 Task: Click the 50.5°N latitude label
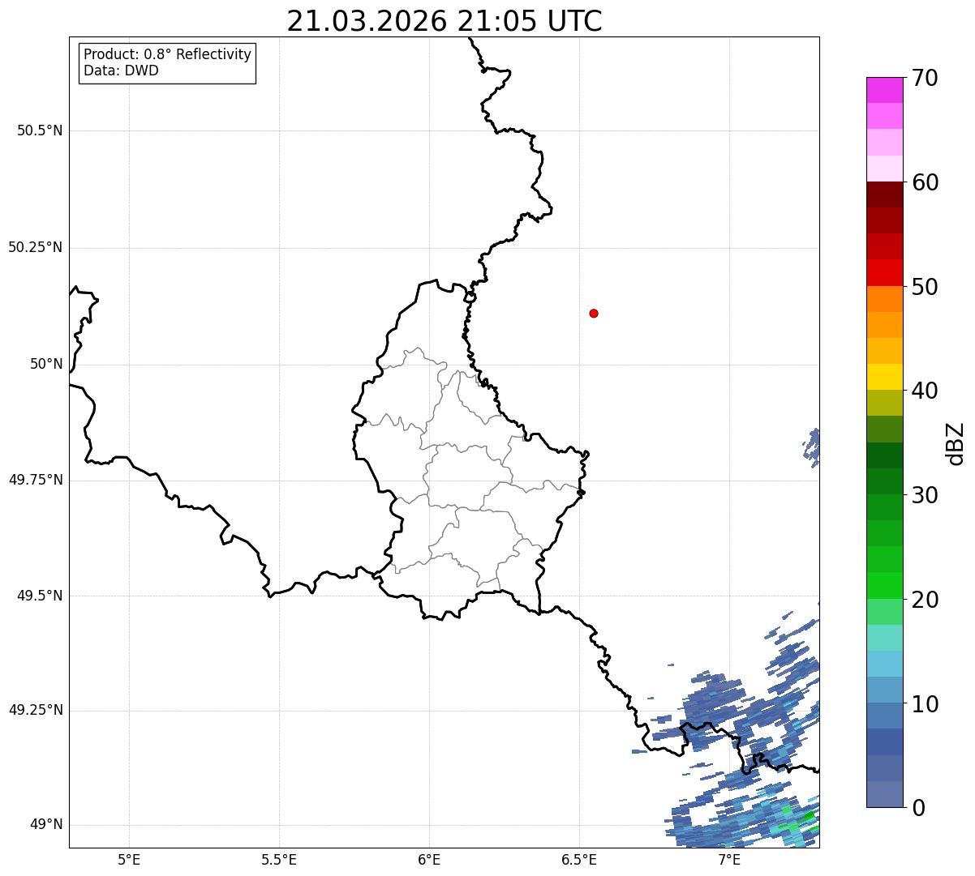coord(40,130)
